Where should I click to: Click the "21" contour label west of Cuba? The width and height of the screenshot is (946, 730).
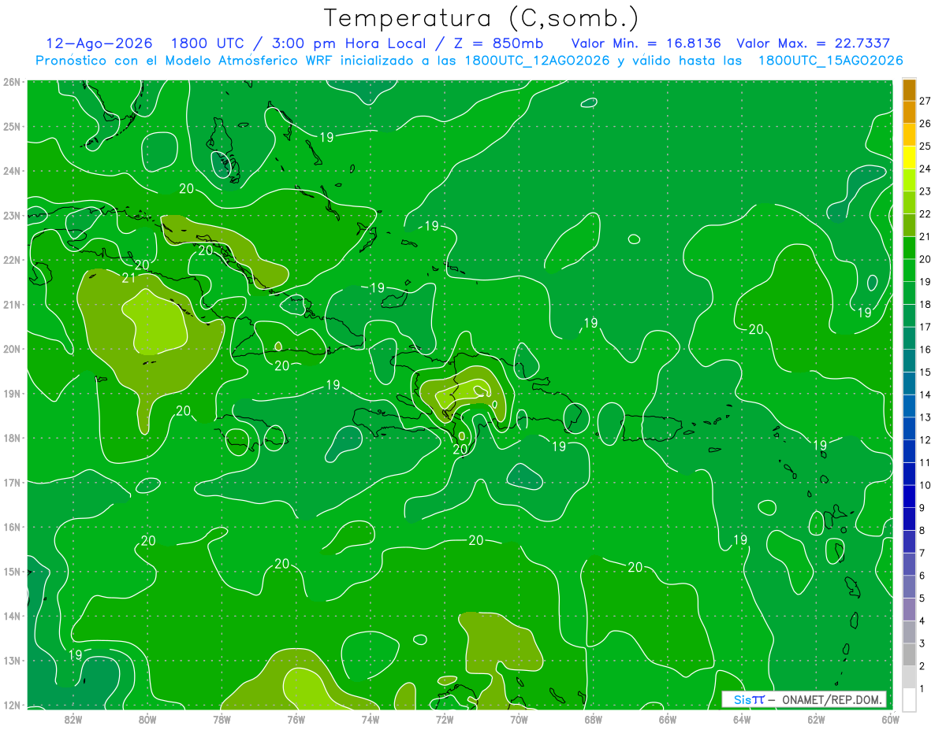tap(129, 278)
